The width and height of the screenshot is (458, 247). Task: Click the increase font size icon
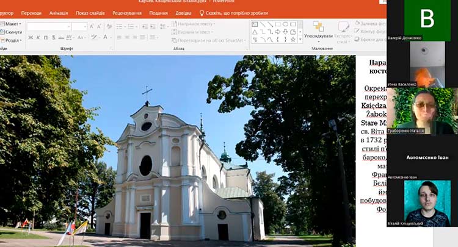(92, 26)
